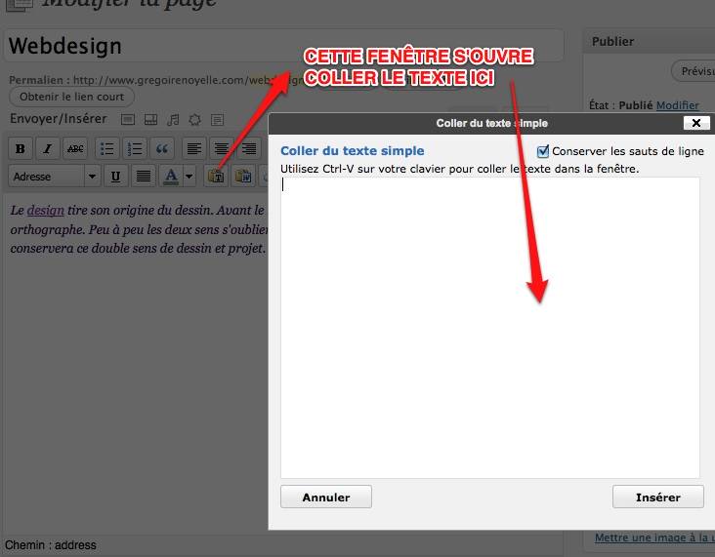Click the paste as plain text icon
The height and width of the screenshot is (557, 715).
216,177
